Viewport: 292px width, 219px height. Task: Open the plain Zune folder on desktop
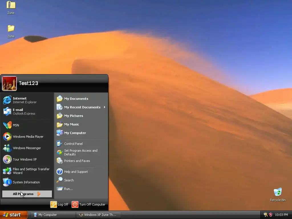pyautogui.click(x=11, y=28)
